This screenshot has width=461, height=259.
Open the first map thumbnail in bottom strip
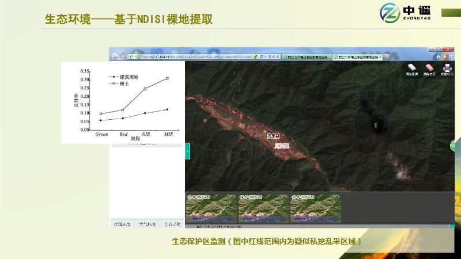click(211, 208)
